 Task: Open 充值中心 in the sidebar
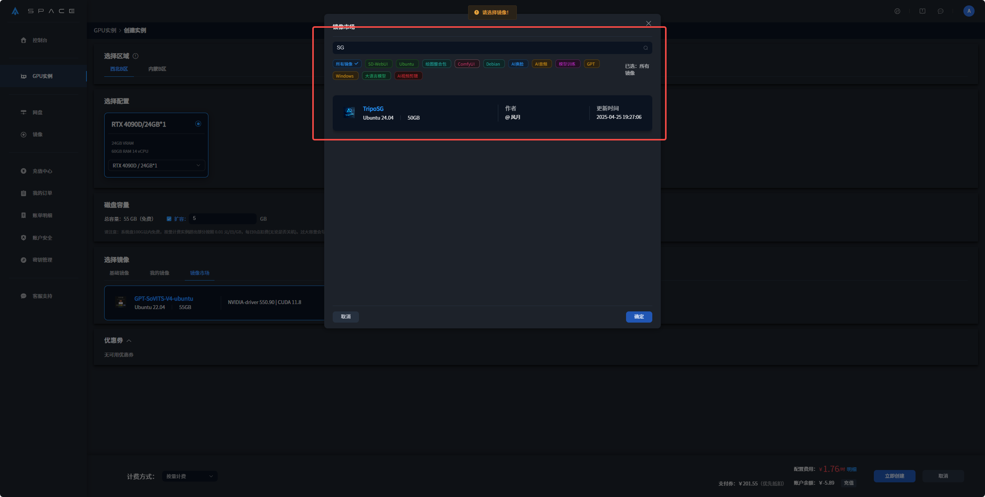42,171
